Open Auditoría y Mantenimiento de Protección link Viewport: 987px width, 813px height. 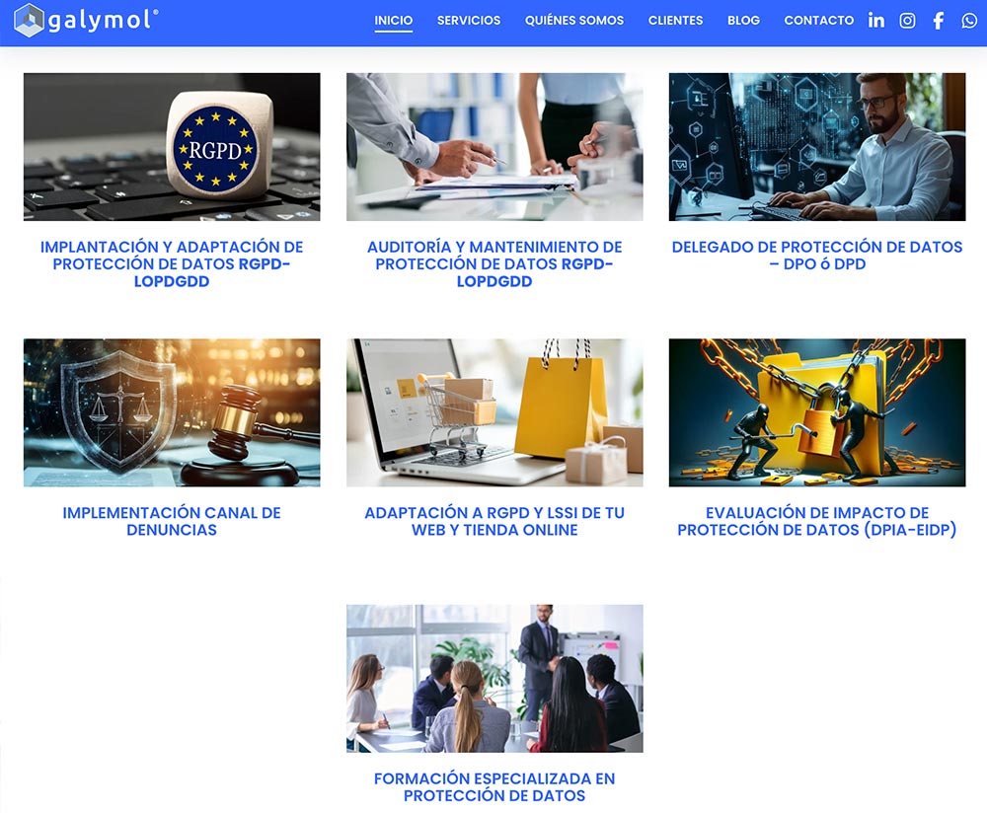494,263
